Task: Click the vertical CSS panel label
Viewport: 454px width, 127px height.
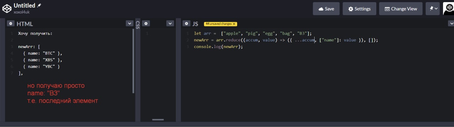Action: (x=138, y=25)
